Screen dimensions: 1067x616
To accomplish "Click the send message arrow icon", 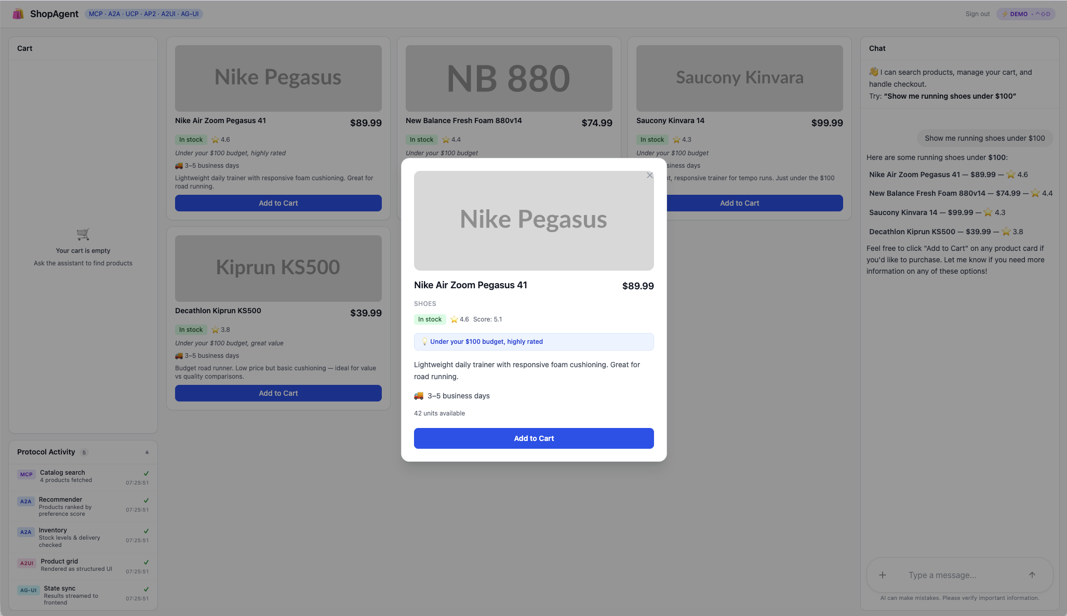I will 1032,575.
